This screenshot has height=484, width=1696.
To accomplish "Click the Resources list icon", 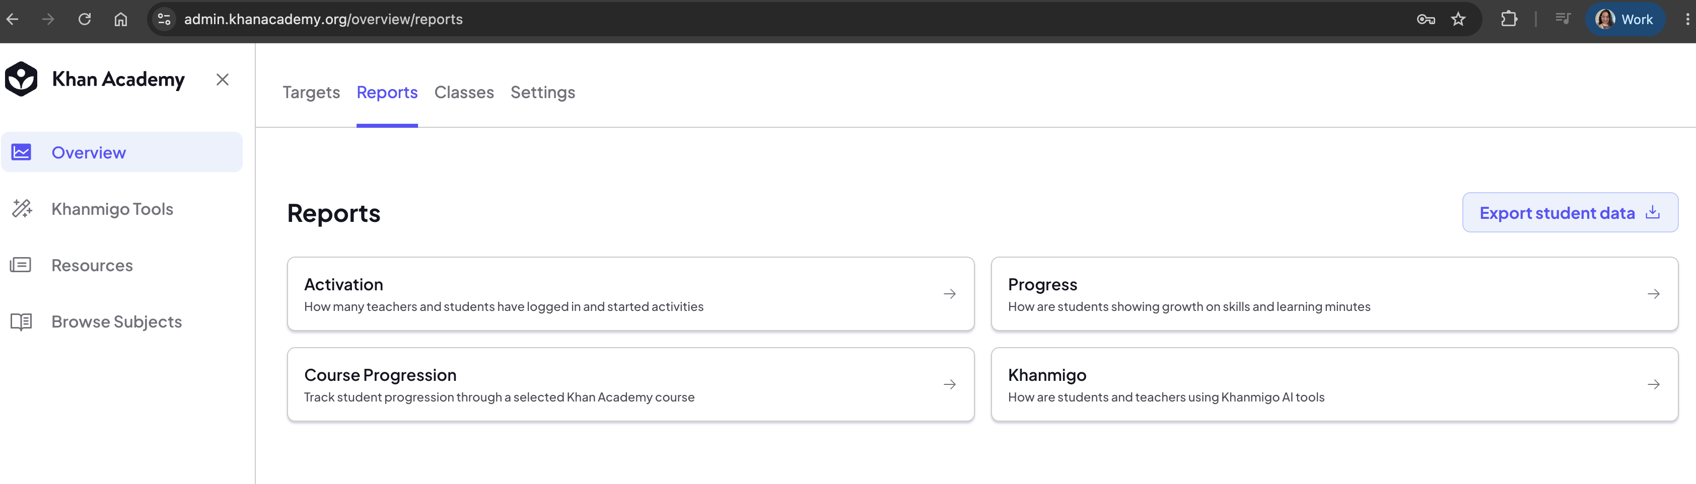I will coord(21,265).
